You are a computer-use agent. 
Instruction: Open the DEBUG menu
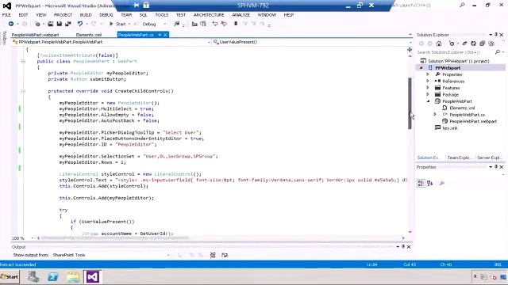click(106, 15)
